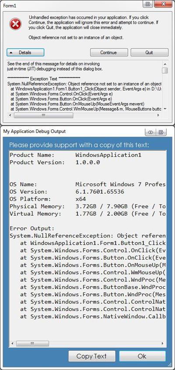Screen dimensions: 175x370
Task: Click inside the debug output text box
Action: (87, 245)
